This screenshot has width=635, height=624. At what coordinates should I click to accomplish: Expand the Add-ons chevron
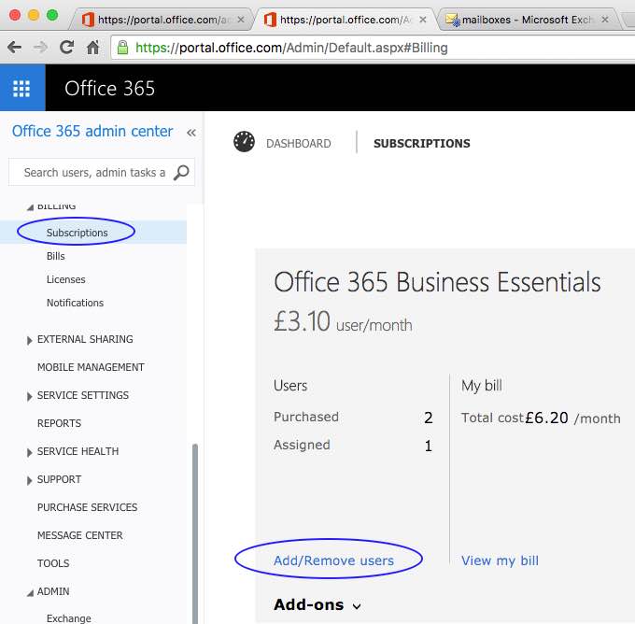(357, 606)
